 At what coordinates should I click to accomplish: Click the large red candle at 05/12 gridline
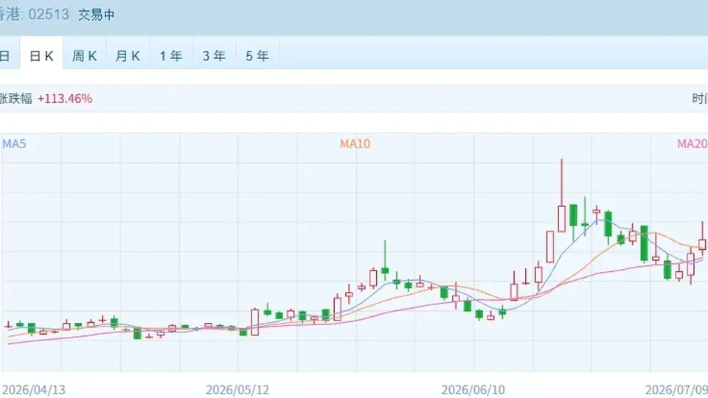254,322
